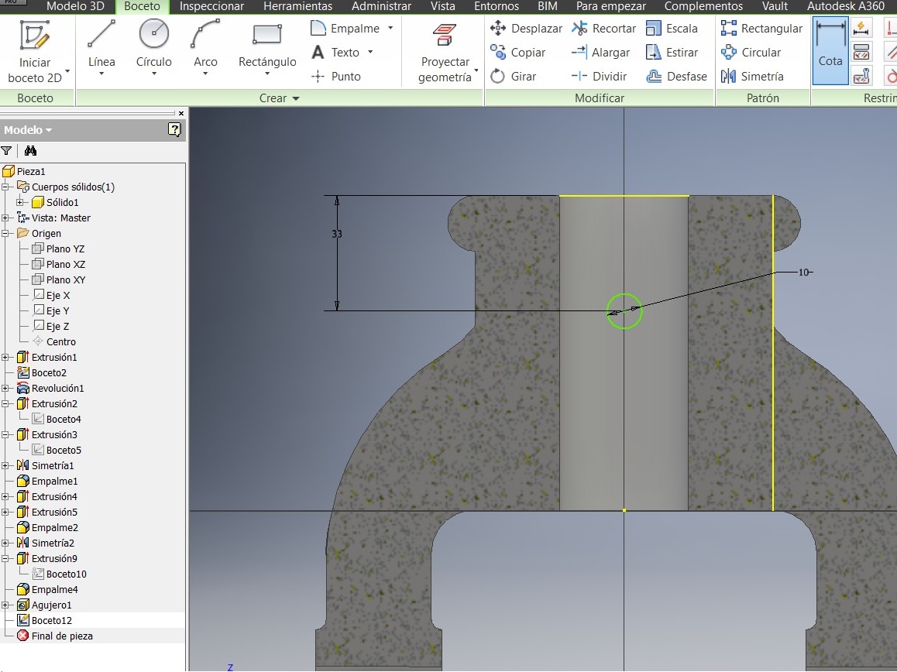
Task: Select Eje Z in the browser
Action: (x=51, y=326)
